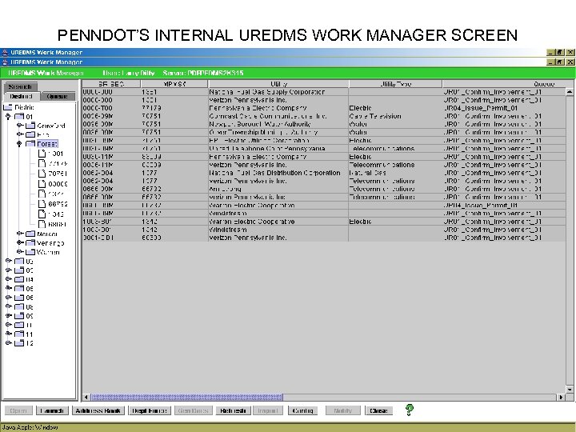576x432 pixels.
Task: Select the United Telephone Co. of Pennsylvania row
Action: [323, 149]
